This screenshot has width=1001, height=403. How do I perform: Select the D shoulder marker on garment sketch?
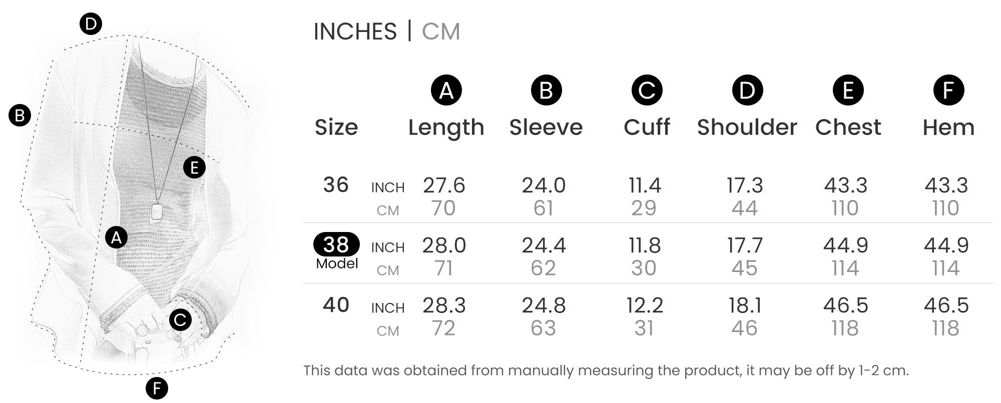pyautogui.click(x=91, y=23)
